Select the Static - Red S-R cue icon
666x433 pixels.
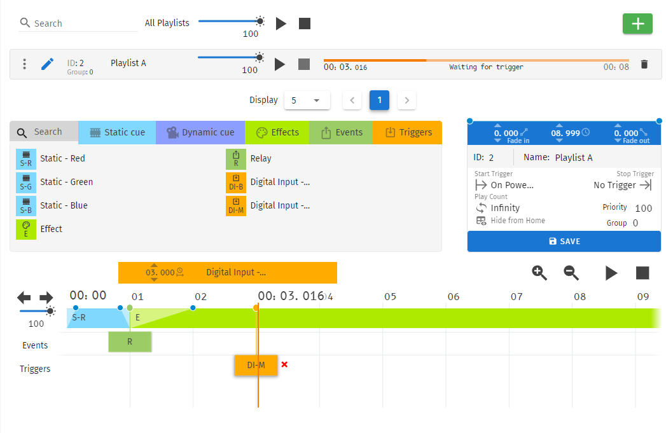click(26, 159)
